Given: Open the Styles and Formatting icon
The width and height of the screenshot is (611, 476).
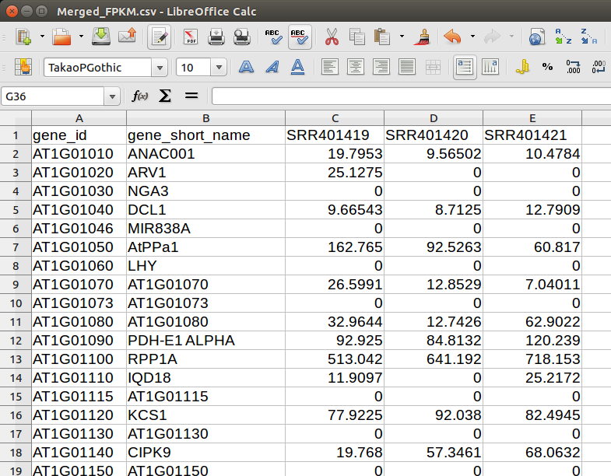Looking at the screenshot, I should tap(23, 67).
